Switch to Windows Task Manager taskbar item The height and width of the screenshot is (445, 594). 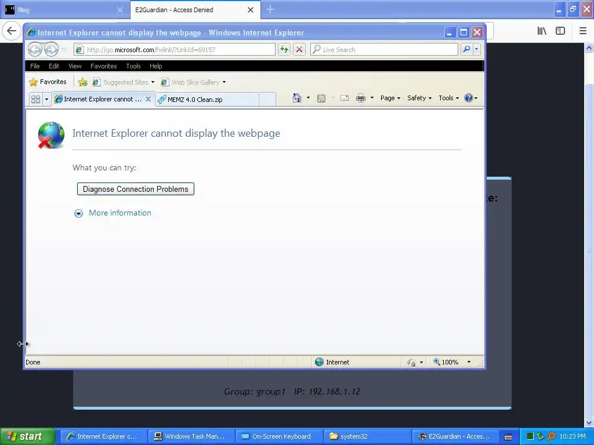(190, 436)
